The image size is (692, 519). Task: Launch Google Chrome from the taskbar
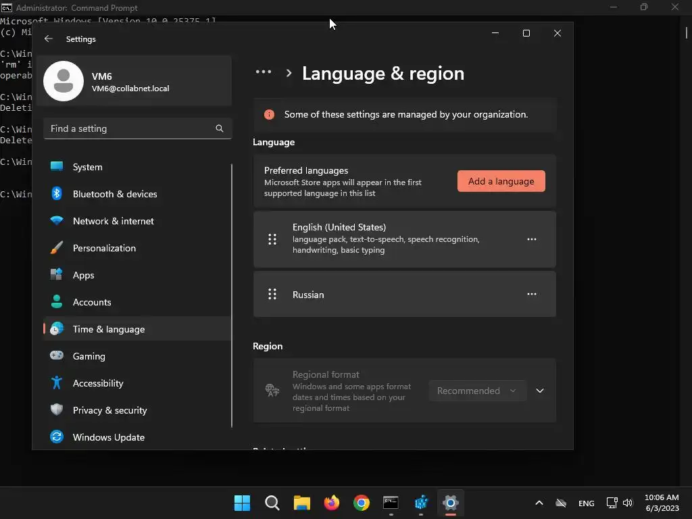(x=362, y=503)
